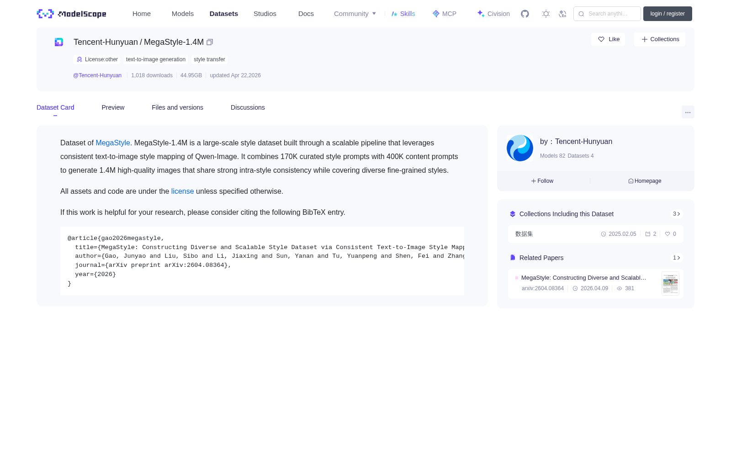Screen dimensions: 731x457
Task: Expand the Community dropdown menu
Action: [355, 14]
